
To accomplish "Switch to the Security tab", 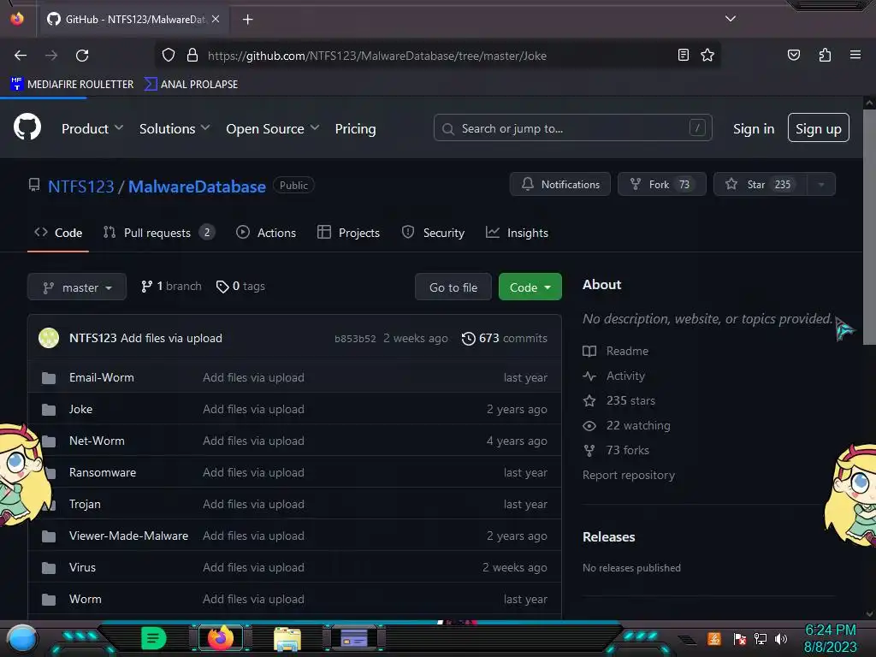I will (x=433, y=233).
